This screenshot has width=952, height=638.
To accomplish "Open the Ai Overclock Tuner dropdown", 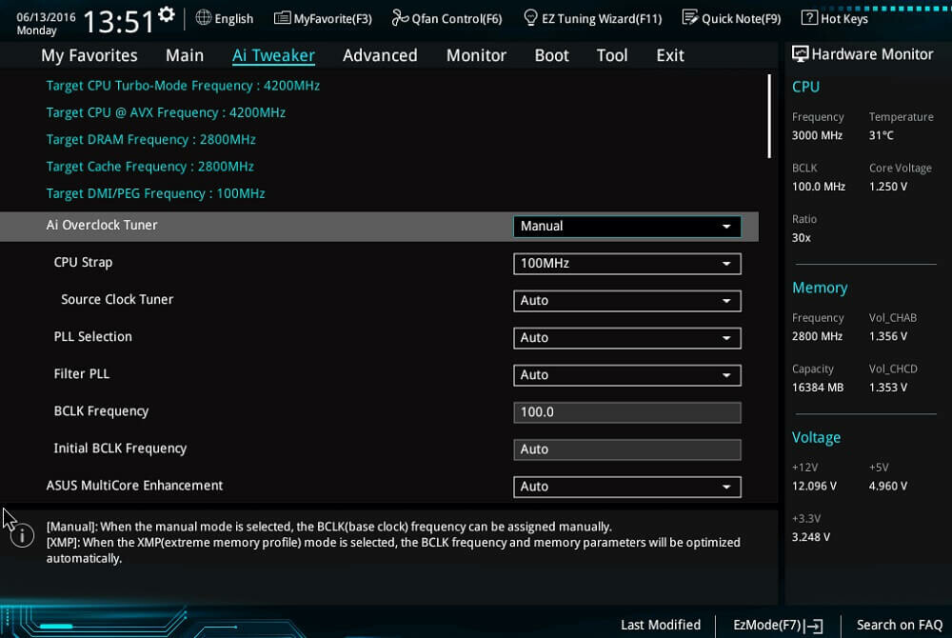I will coord(626,226).
